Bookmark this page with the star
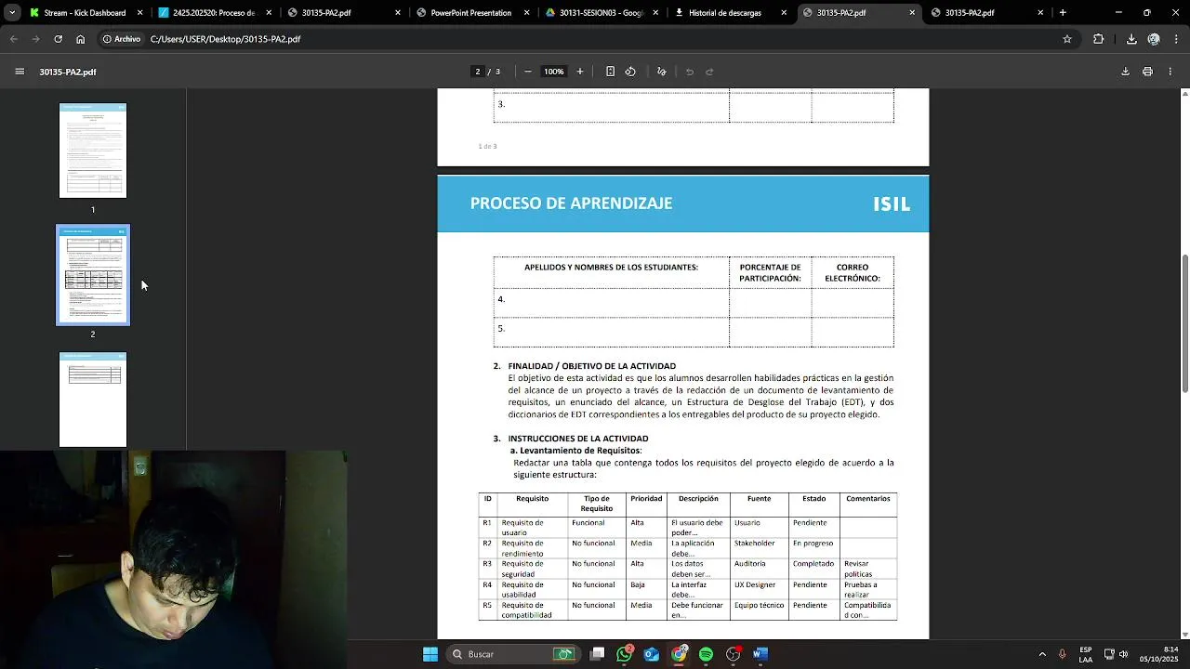 point(1067,39)
